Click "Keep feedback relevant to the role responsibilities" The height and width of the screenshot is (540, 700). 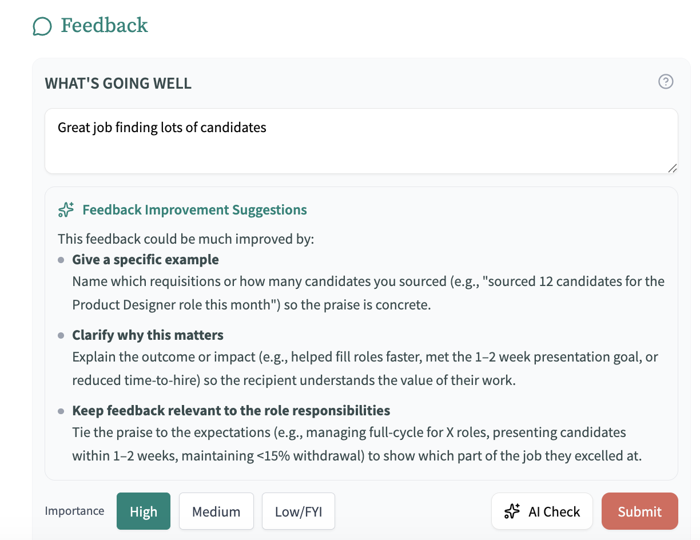click(231, 411)
